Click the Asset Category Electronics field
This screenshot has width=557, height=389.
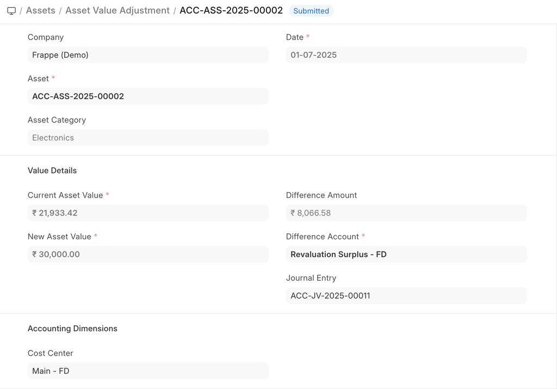tap(148, 138)
